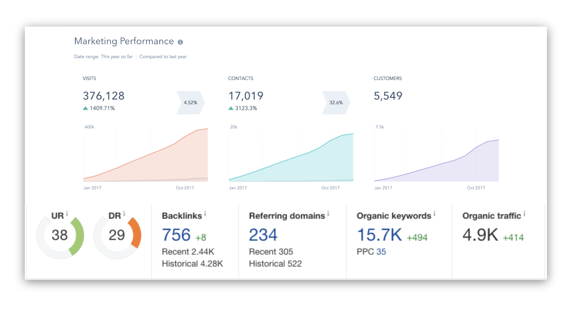
Task: Click the Marketing Performance info icon
Action: coord(180,42)
